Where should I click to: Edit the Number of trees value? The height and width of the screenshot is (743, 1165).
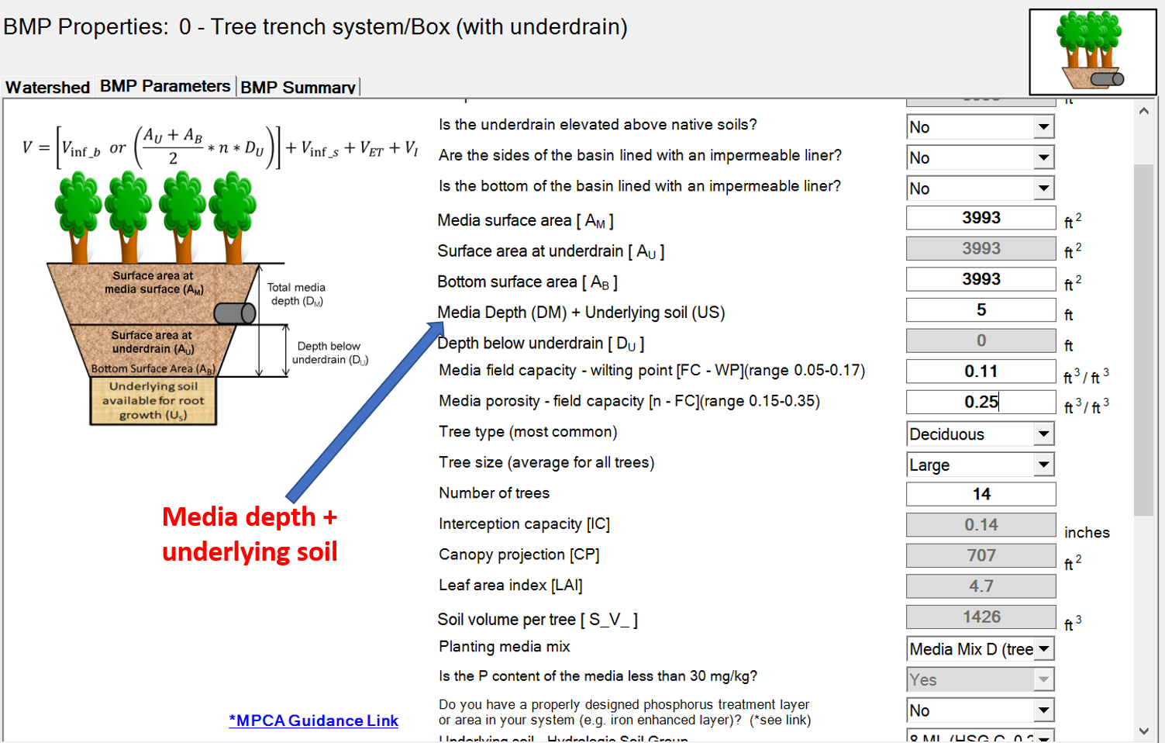coord(981,493)
